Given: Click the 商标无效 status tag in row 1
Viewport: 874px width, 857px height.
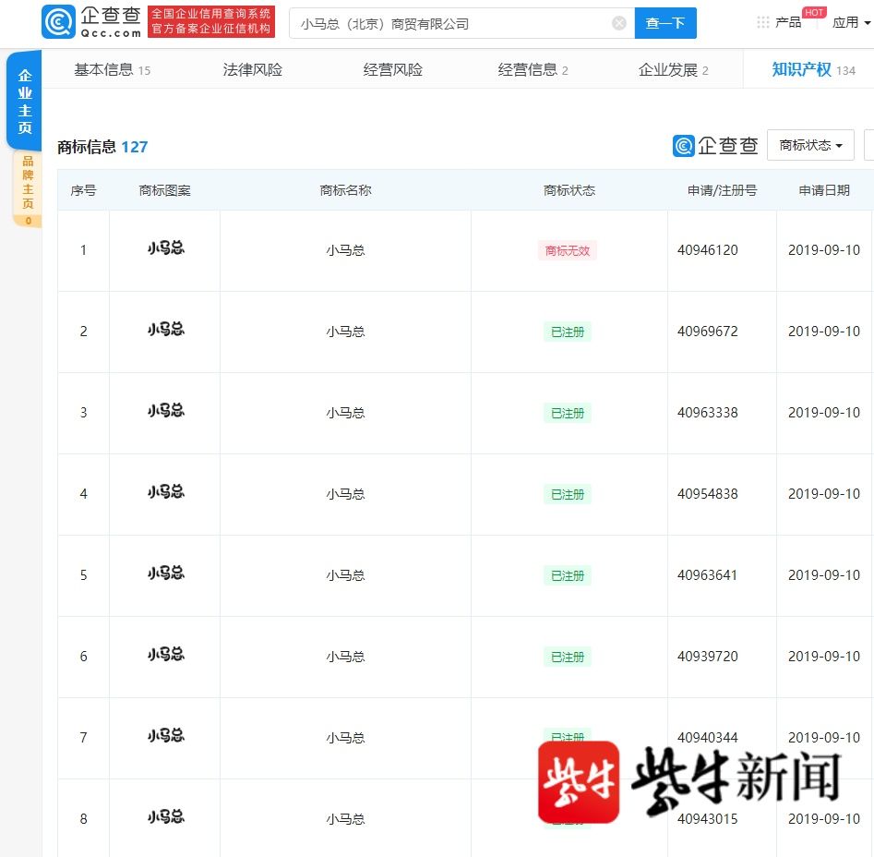Looking at the screenshot, I should point(568,249).
